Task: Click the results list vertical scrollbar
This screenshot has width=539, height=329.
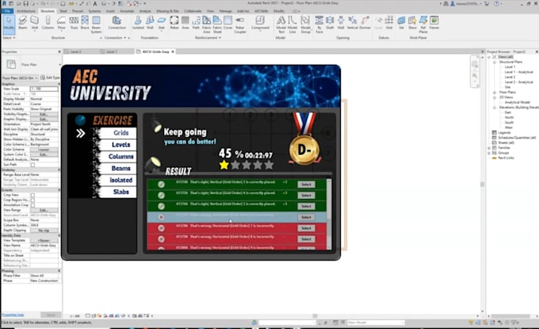Action: pyautogui.click(x=329, y=214)
